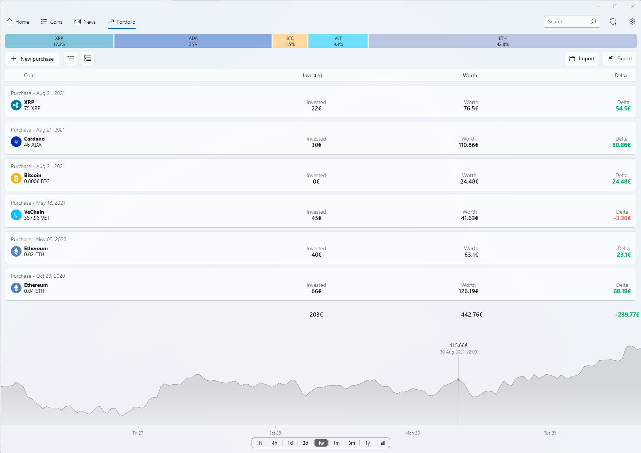
Task: Set chart range to 1h
Action: [x=259, y=443]
